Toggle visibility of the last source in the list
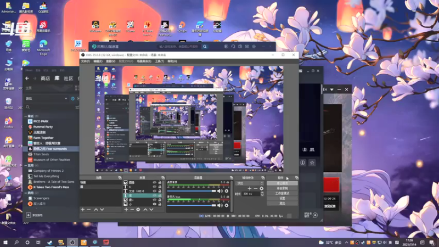439x247 pixels. 154,204
